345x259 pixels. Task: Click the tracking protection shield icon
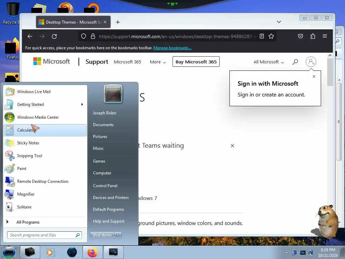tap(84, 36)
